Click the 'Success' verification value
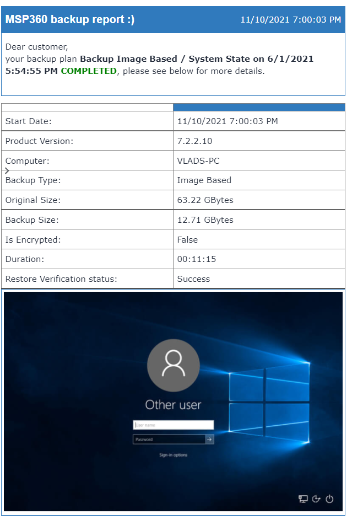 pos(193,279)
